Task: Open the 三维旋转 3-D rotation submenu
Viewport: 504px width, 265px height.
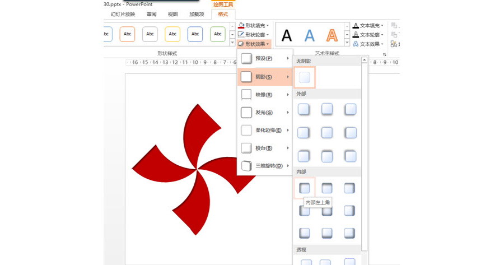Action: (264, 166)
